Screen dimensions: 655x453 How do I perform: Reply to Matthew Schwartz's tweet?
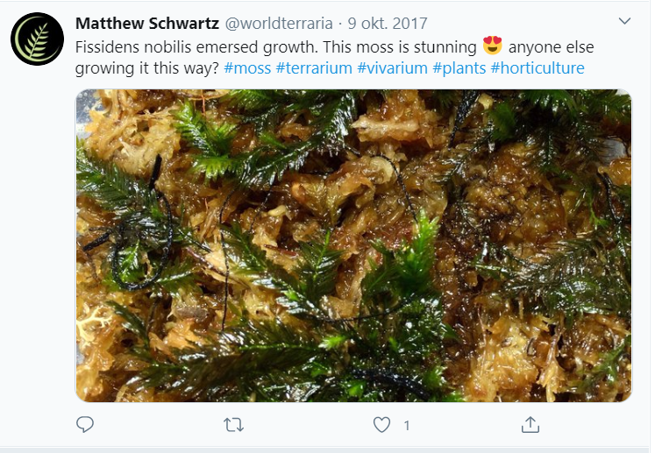pyautogui.click(x=85, y=425)
